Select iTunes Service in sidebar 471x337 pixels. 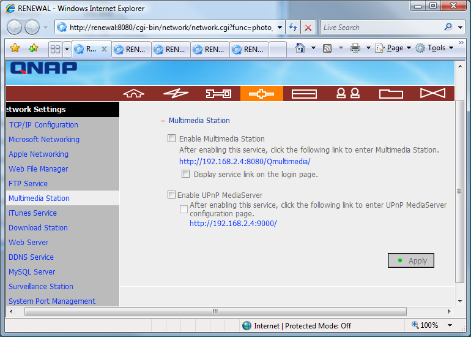coord(33,213)
